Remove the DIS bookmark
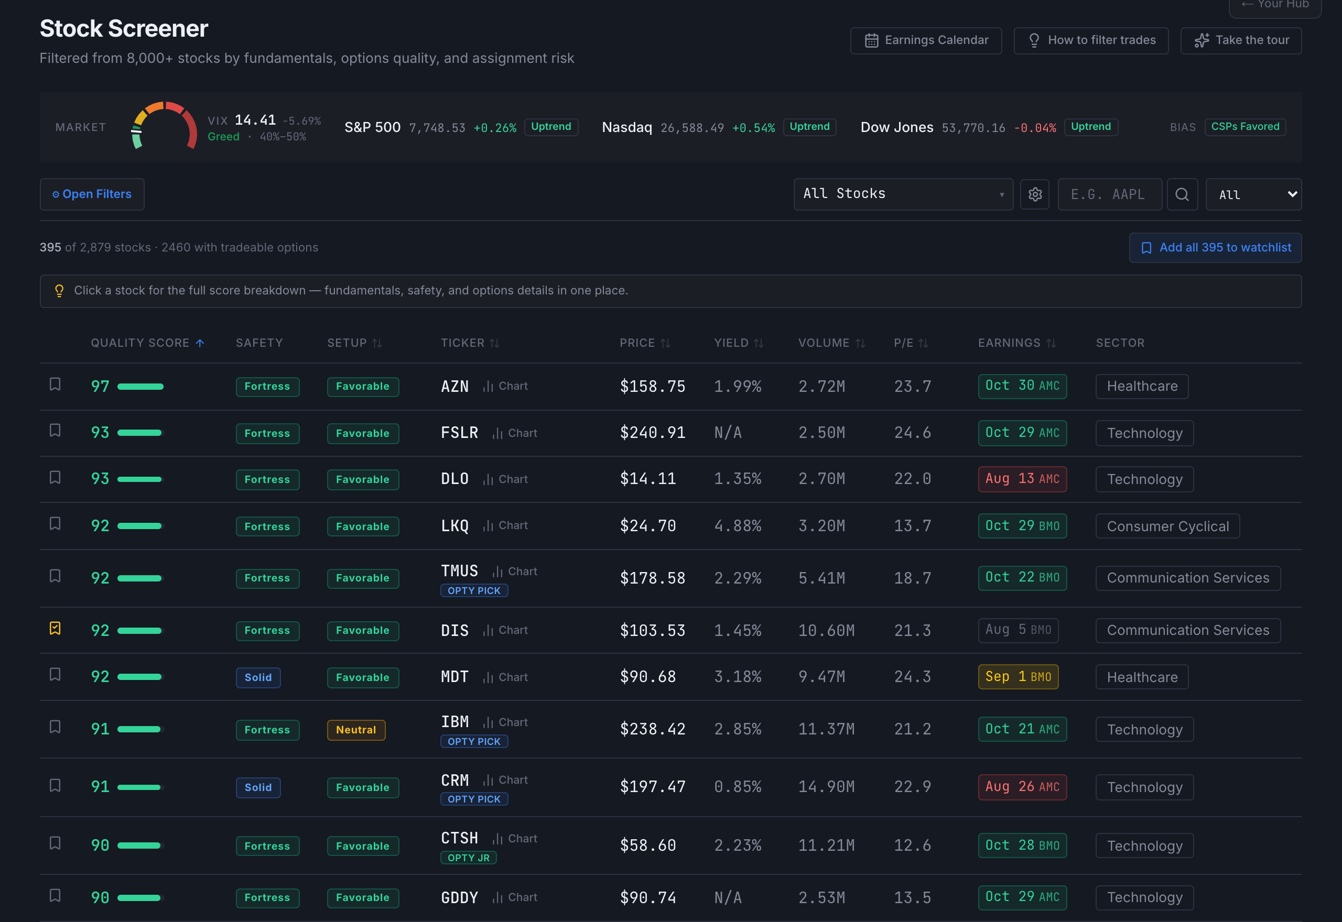Viewport: 1342px width, 922px height. tap(55, 628)
